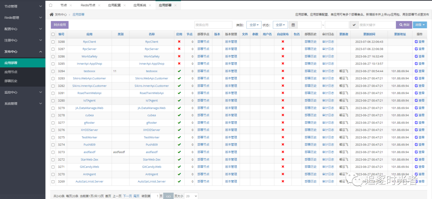Click the purple 同步应用 button
This screenshot has height=199, width=432.
(60, 25)
